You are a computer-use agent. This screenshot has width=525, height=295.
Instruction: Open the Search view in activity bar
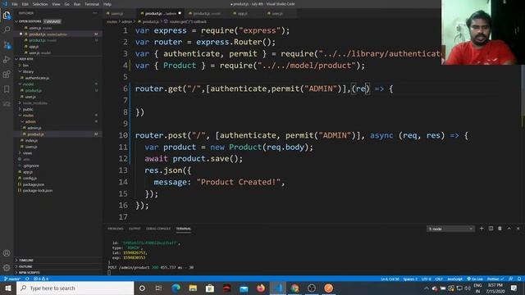coord(7,29)
